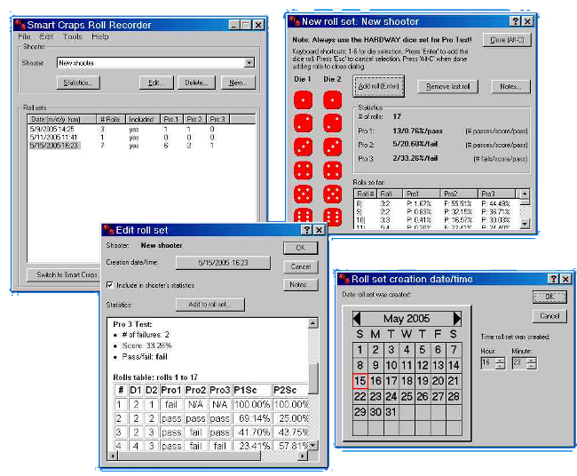
Task: Go to previous month in calendar
Action: [357, 319]
